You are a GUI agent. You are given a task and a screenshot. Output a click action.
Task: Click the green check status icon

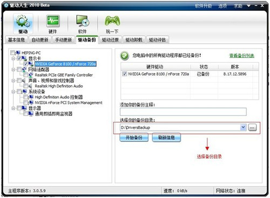pos(125,56)
